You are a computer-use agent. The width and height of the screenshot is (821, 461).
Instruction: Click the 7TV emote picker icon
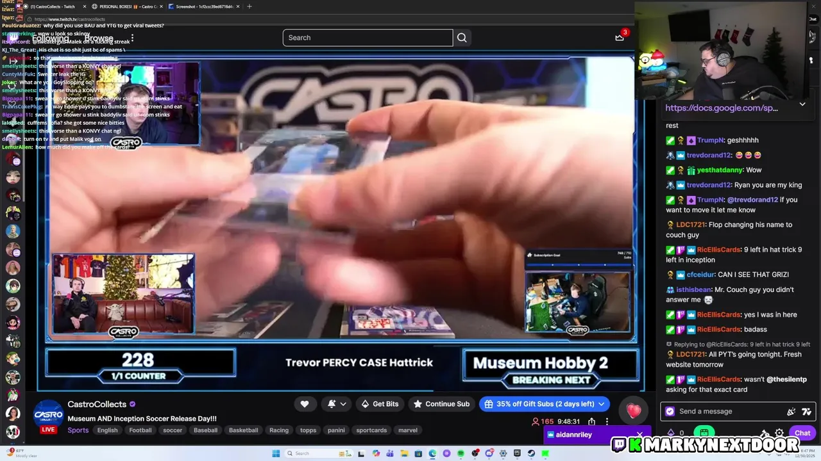[806, 412]
